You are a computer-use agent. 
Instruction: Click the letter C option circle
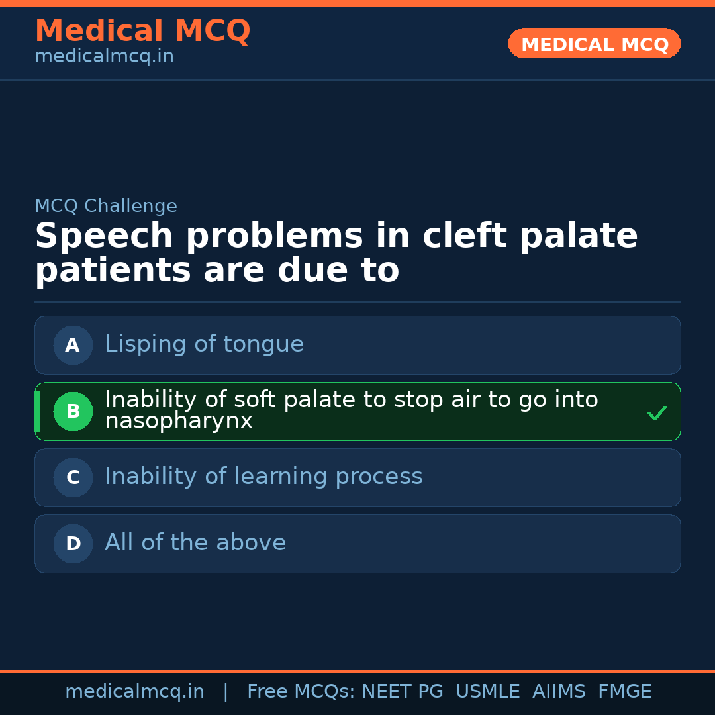[x=73, y=477]
